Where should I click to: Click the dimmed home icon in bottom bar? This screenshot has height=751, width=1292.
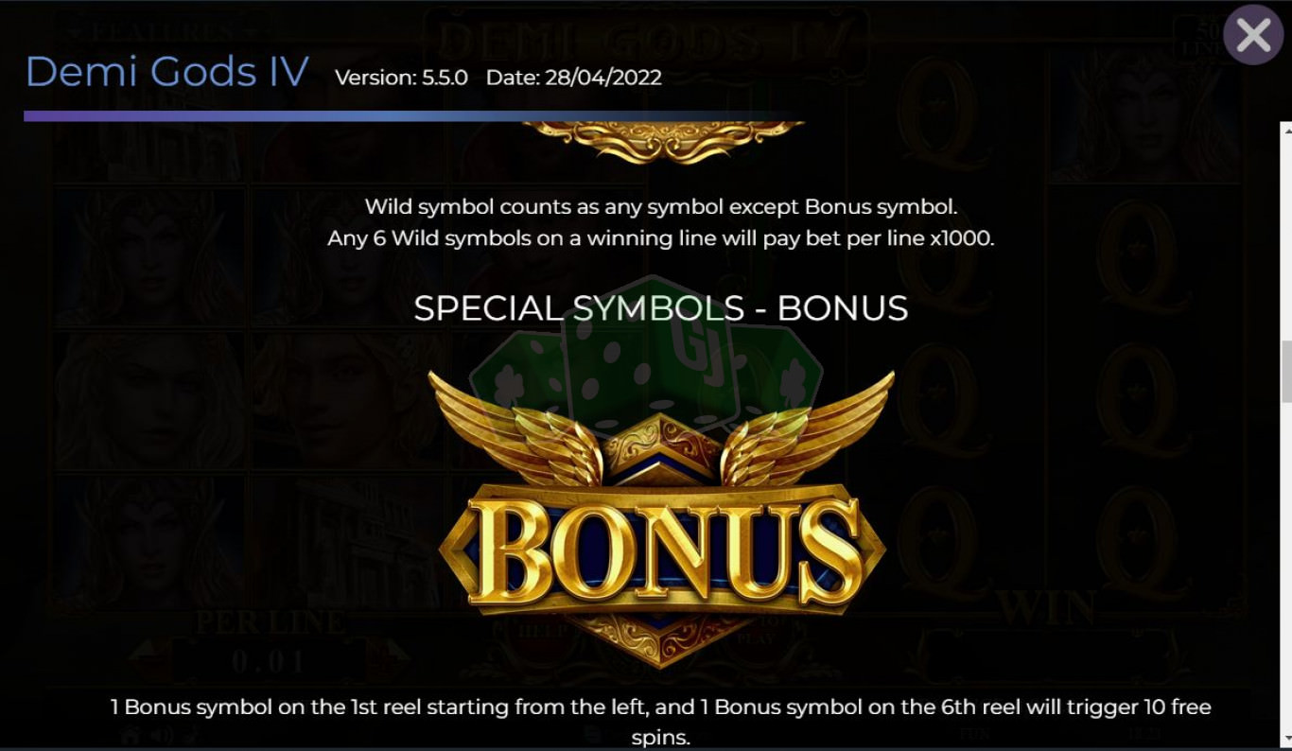tap(131, 735)
